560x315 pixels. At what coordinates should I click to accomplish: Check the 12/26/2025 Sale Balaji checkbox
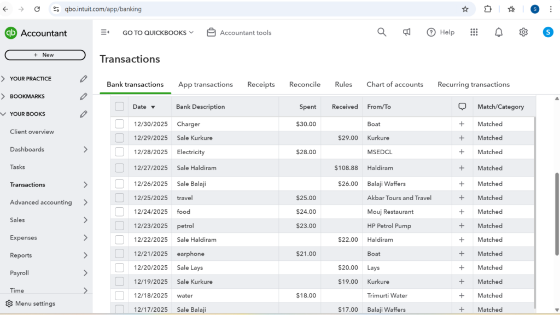(119, 184)
